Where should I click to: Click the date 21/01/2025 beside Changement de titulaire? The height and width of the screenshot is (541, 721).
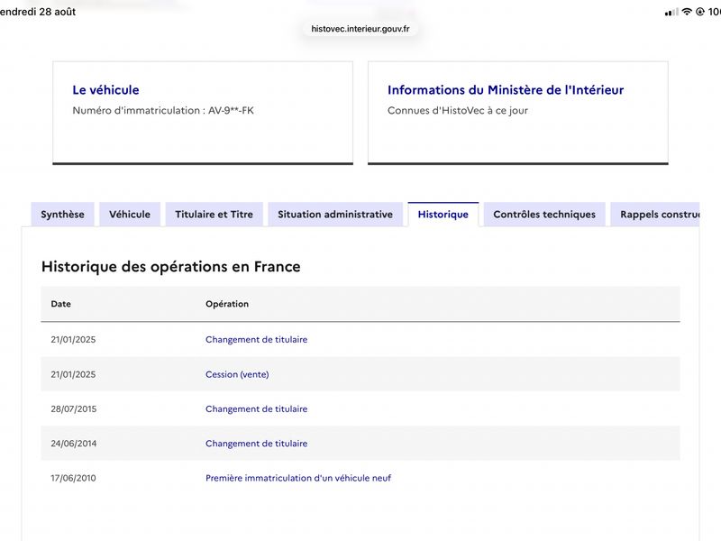point(73,340)
